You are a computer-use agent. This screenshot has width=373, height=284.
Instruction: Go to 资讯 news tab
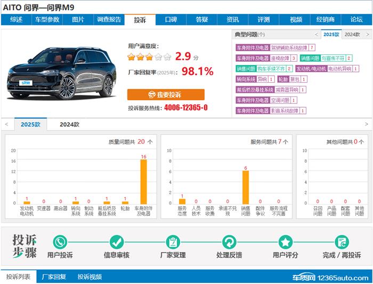click(233, 20)
